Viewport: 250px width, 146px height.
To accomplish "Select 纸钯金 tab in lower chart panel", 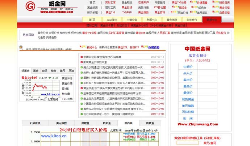I will (86, 123).
